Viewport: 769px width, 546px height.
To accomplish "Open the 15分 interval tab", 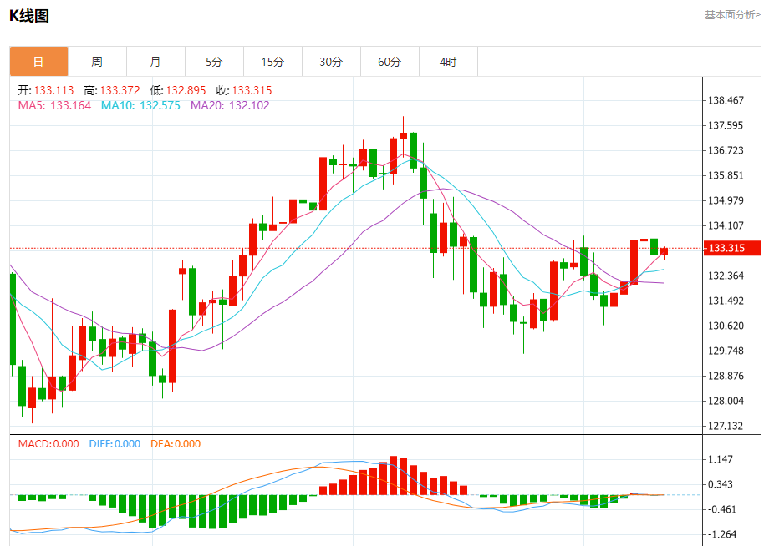I will coord(272,62).
